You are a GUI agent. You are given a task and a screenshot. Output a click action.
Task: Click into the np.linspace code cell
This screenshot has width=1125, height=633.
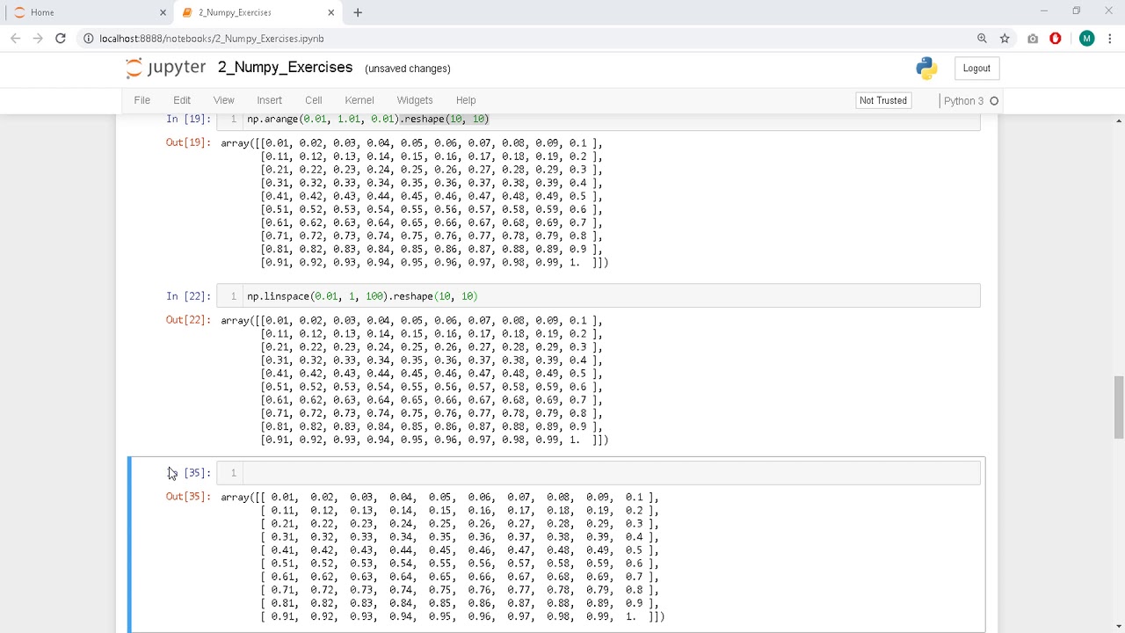point(611,296)
